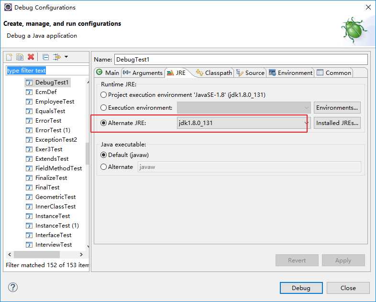Select Project execution environment radio option
Viewport: 376px width, 302px height.
(104, 95)
